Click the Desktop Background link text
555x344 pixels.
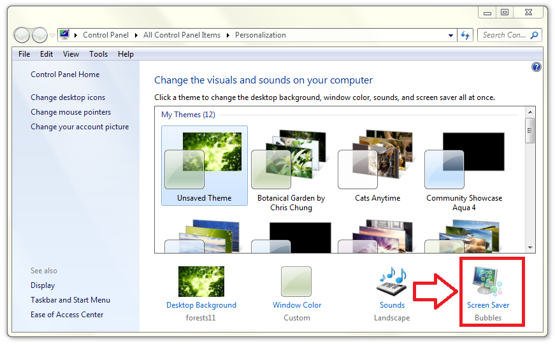[201, 305]
